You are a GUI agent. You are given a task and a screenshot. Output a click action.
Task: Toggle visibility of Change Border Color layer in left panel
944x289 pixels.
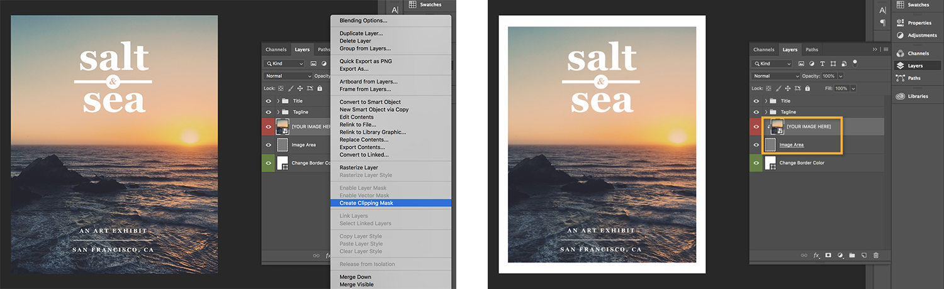coord(269,163)
